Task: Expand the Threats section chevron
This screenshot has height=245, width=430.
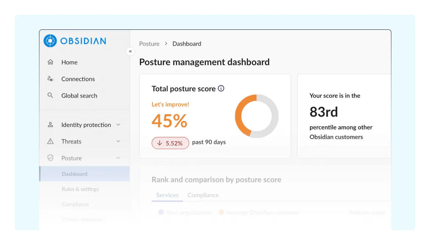Action: point(118,141)
